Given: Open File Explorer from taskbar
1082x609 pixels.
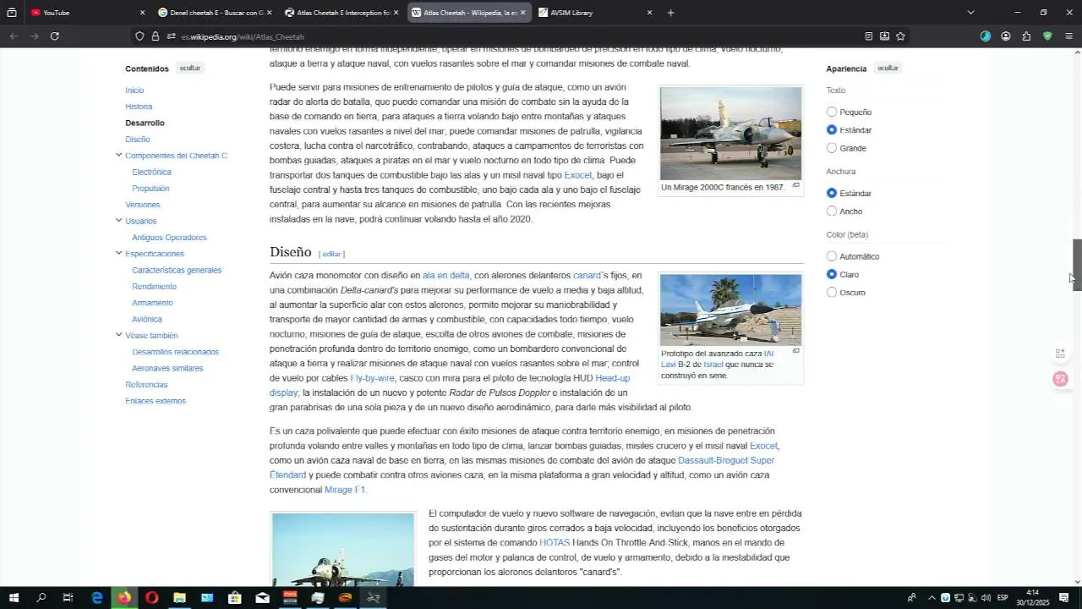Looking at the screenshot, I should click(179, 598).
